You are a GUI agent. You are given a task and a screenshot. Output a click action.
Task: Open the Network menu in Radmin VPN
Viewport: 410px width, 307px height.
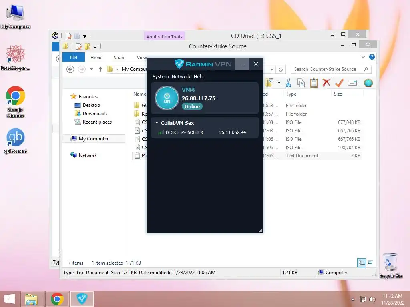[181, 76]
